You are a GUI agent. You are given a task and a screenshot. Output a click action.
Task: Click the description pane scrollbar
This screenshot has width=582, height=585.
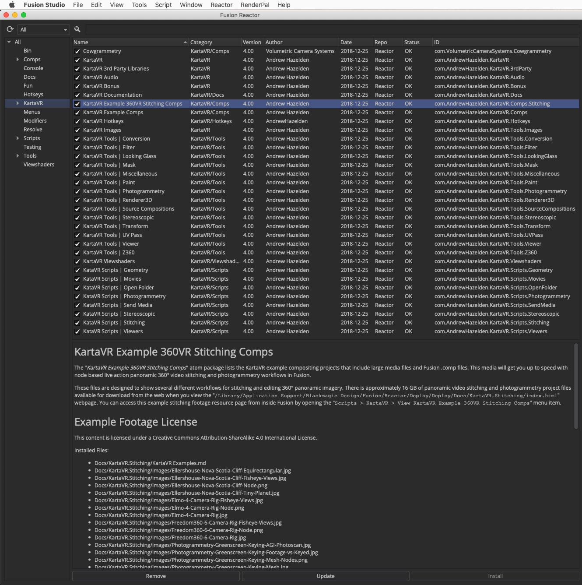(576, 386)
